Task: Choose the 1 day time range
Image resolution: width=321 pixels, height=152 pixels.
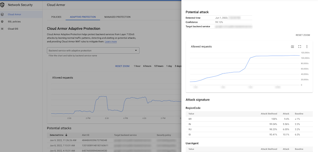Action: [x=169, y=66]
